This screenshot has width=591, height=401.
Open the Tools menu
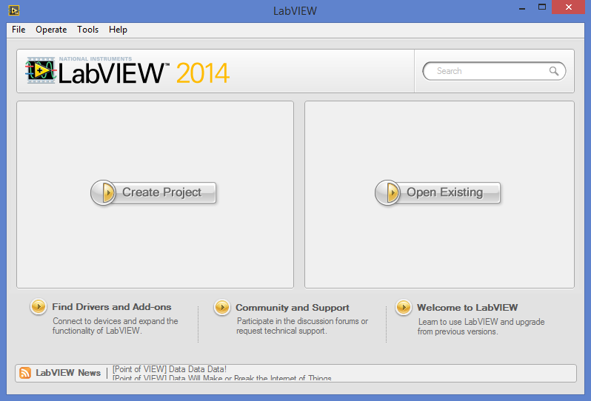point(88,30)
